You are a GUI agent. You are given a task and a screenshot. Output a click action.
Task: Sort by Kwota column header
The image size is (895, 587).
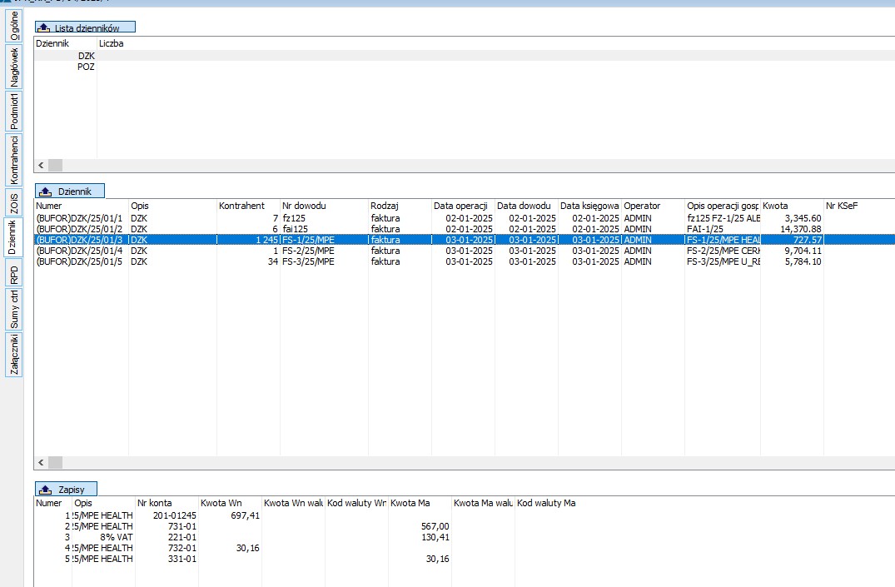pos(791,206)
